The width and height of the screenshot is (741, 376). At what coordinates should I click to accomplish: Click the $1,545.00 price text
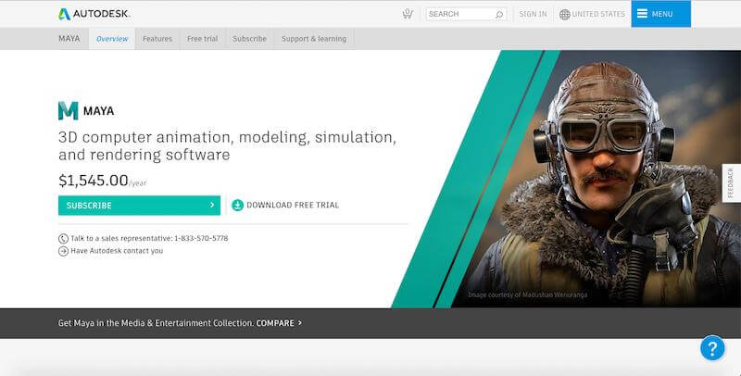point(94,181)
